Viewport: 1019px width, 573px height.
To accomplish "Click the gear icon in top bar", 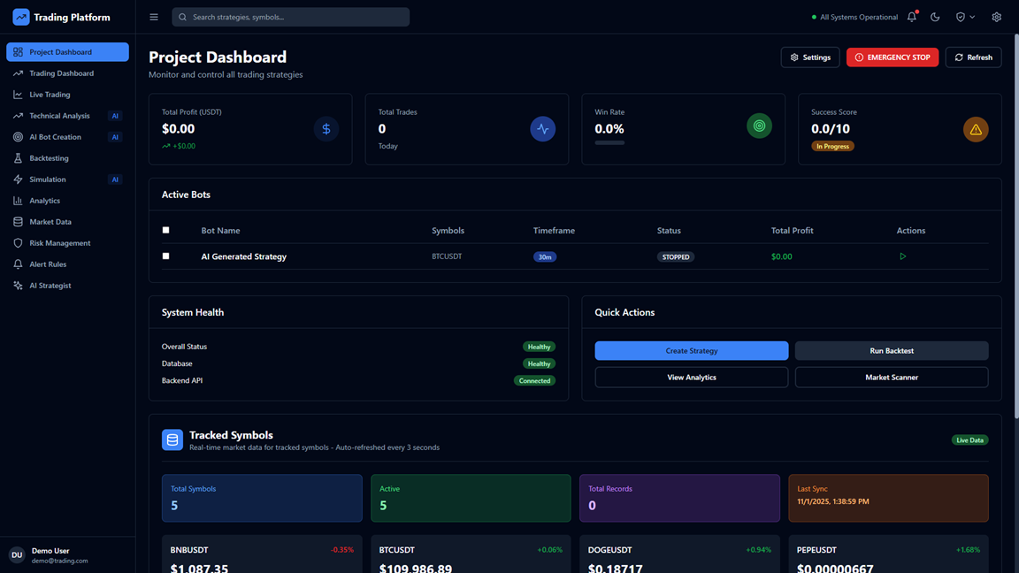I will [x=996, y=17].
